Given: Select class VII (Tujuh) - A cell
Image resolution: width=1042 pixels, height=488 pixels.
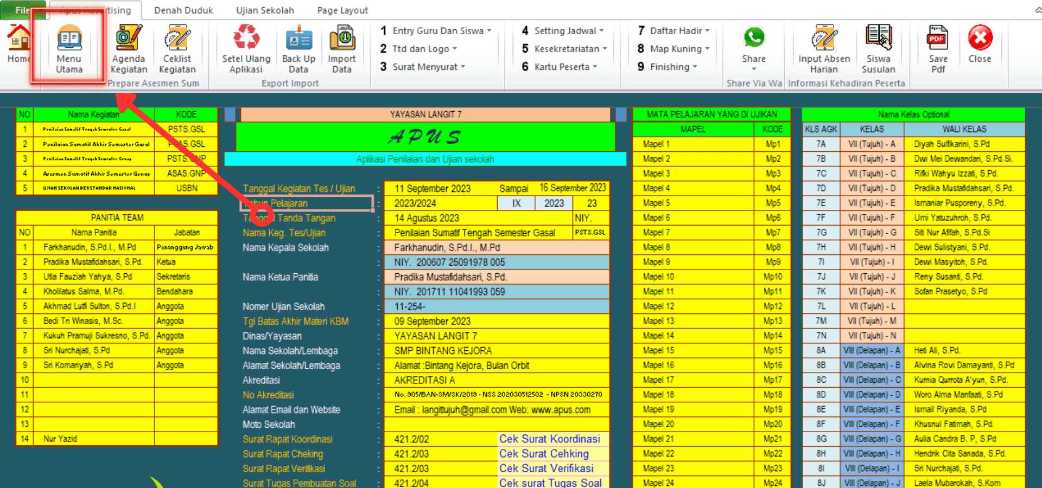Looking at the screenshot, I should [x=872, y=144].
